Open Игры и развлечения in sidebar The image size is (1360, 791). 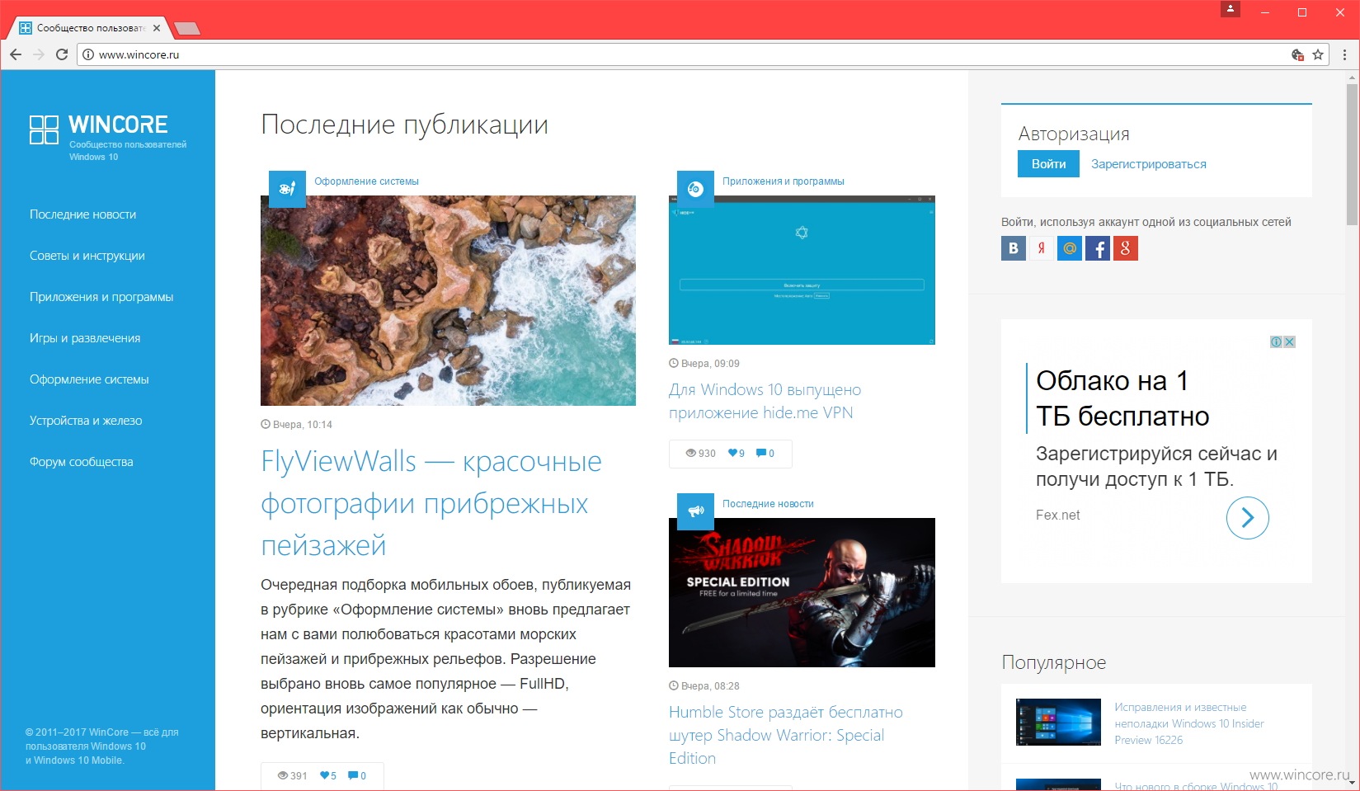pyautogui.click(x=85, y=338)
